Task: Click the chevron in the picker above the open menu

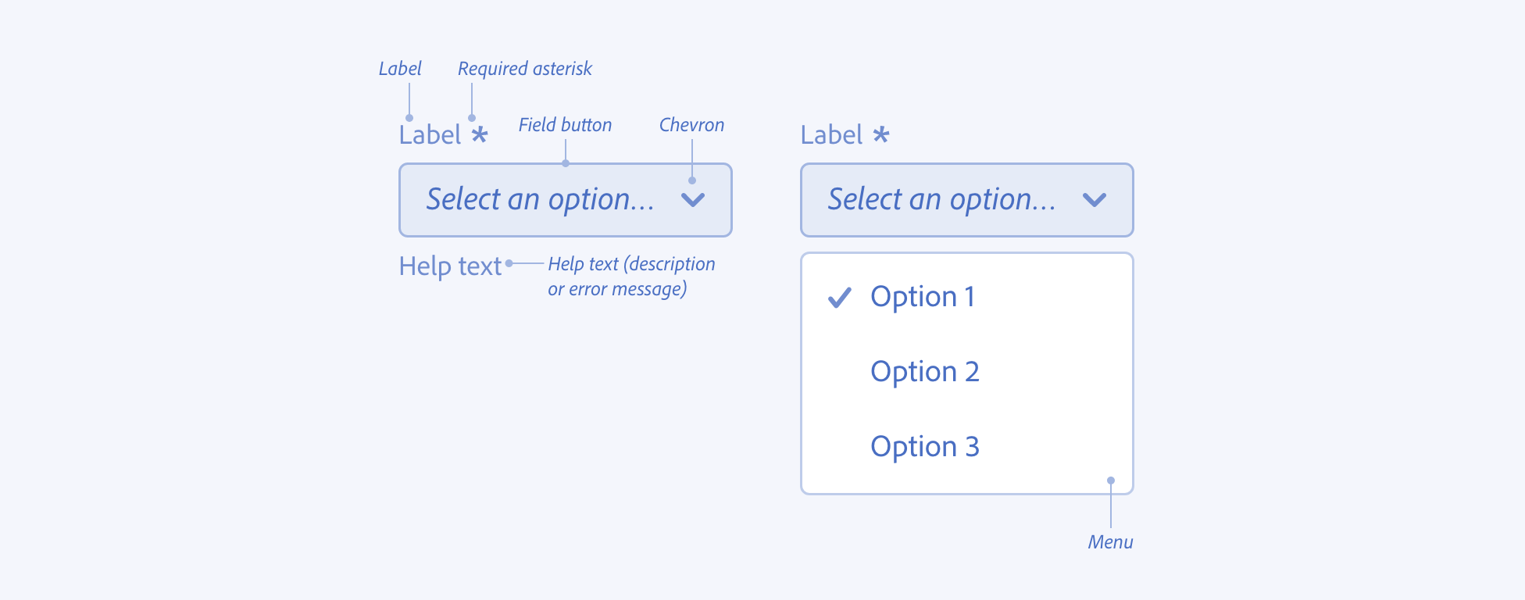Action: (1095, 200)
